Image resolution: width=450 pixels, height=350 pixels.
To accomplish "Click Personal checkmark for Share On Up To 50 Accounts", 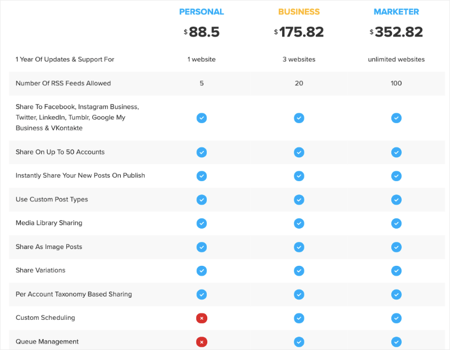I will click(201, 152).
